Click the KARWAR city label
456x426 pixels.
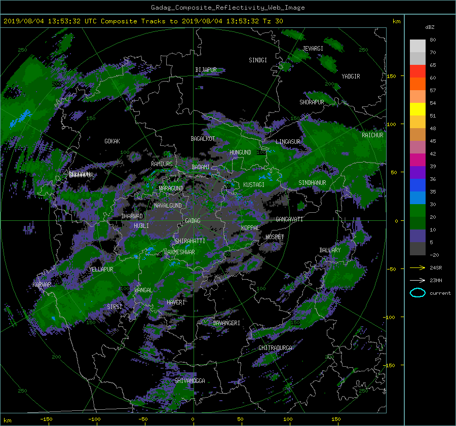coord(42,285)
